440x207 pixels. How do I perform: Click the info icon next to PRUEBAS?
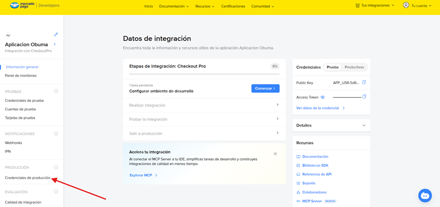(56, 92)
